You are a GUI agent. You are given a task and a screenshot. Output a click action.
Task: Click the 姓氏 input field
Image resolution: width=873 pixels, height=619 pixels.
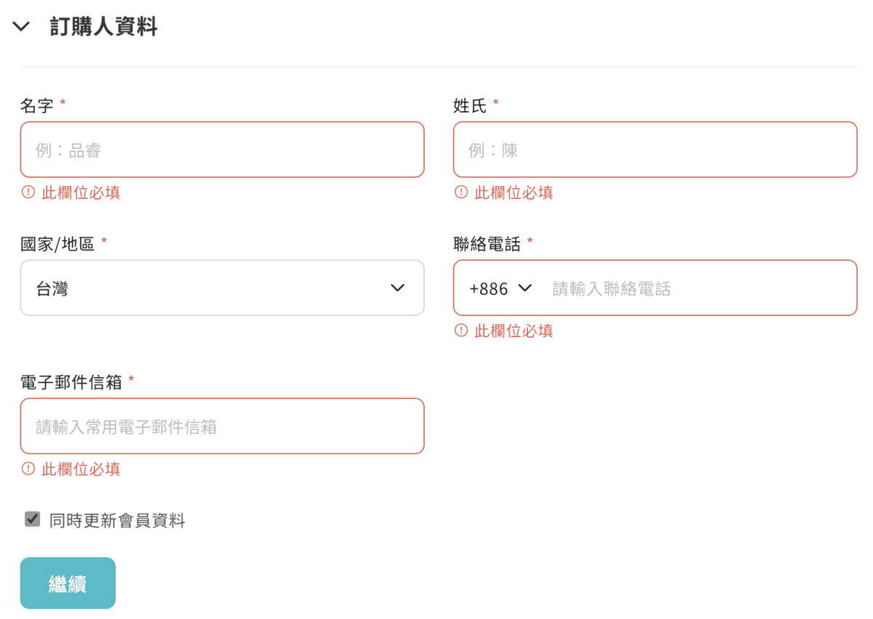655,150
